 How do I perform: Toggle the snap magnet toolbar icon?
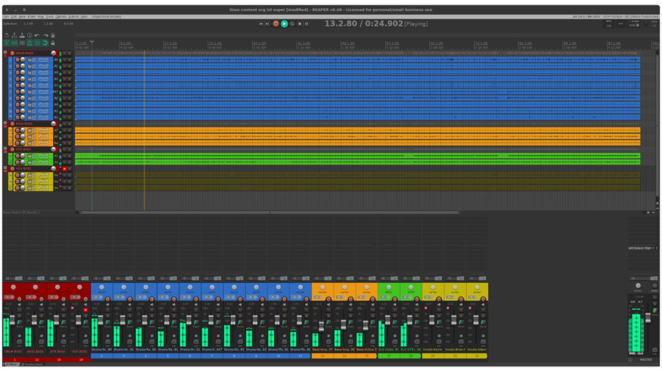point(45,43)
